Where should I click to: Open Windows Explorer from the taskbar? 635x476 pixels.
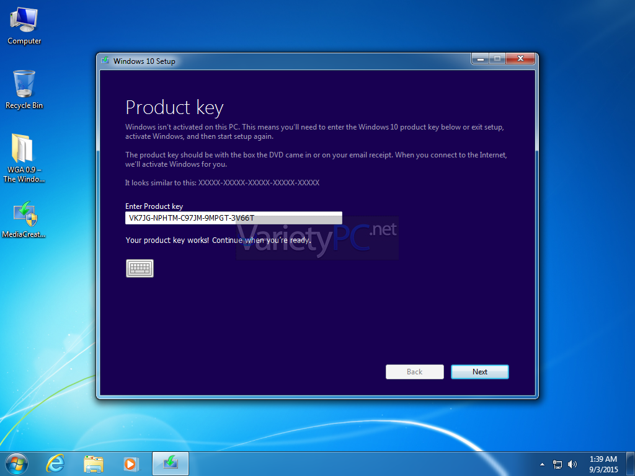click(x=93, y=464)
